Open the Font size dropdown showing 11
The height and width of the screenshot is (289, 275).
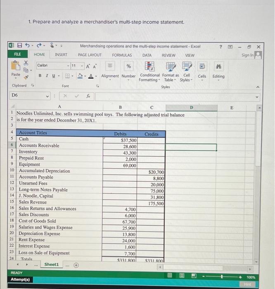point(82,66)
